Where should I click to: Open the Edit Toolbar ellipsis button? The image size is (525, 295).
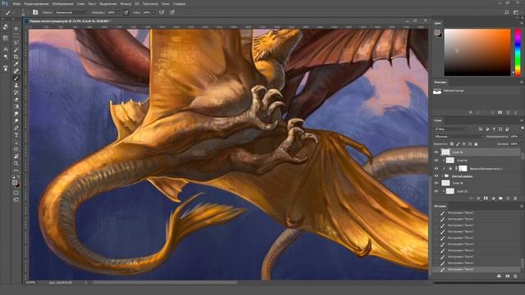point(16,170)
